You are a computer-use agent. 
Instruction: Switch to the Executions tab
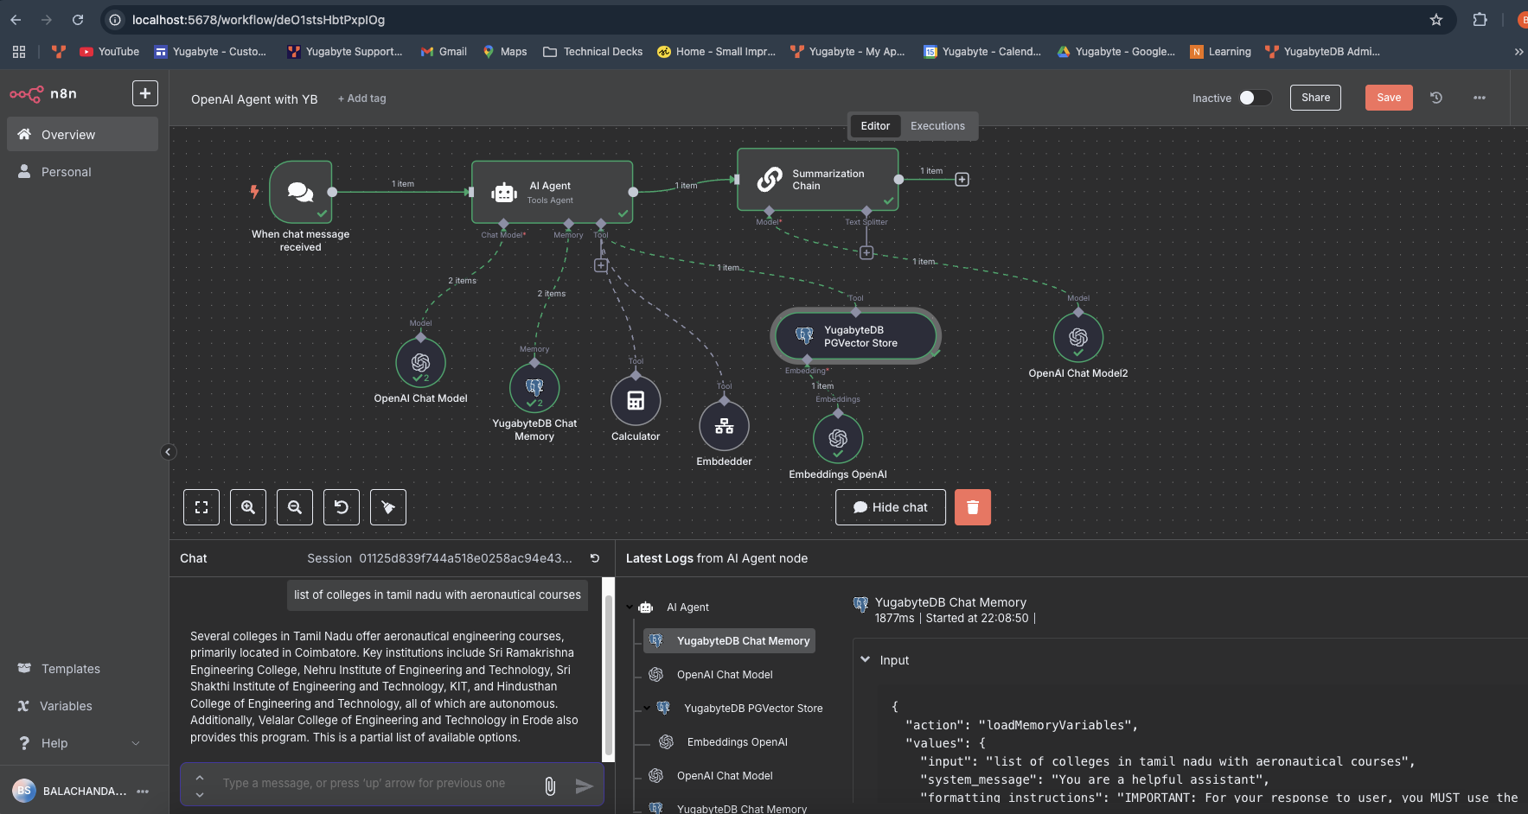(x=939, y=126)
